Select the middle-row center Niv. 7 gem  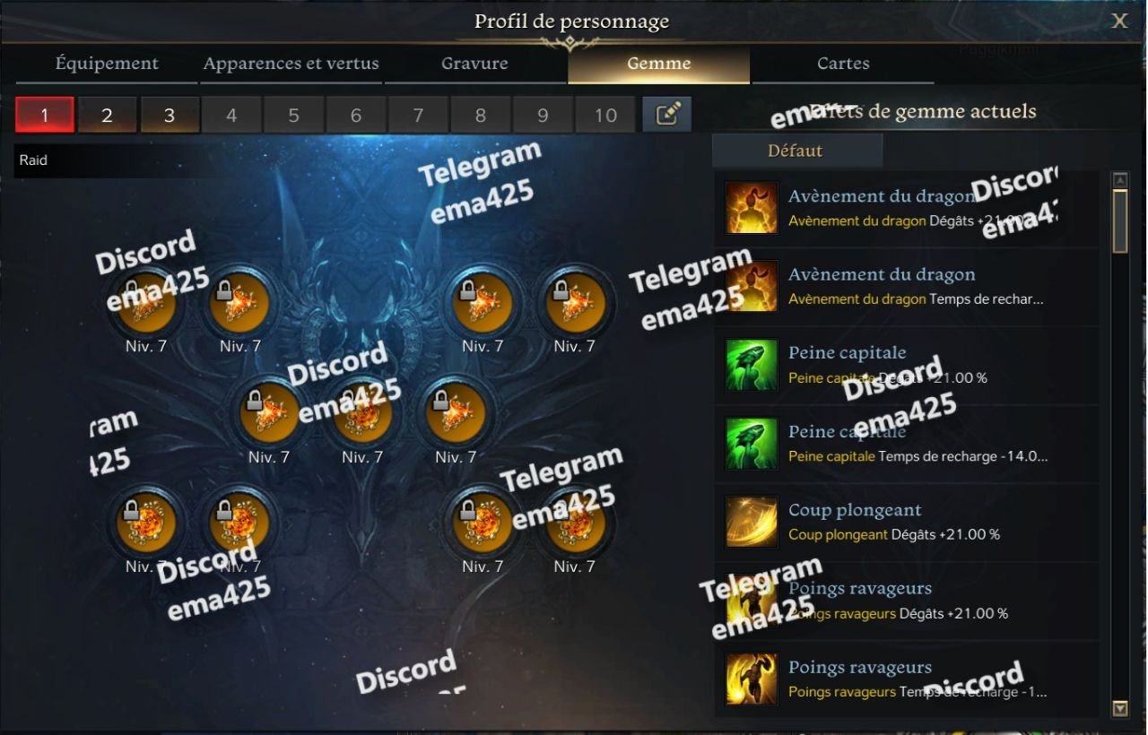point(363,414)
